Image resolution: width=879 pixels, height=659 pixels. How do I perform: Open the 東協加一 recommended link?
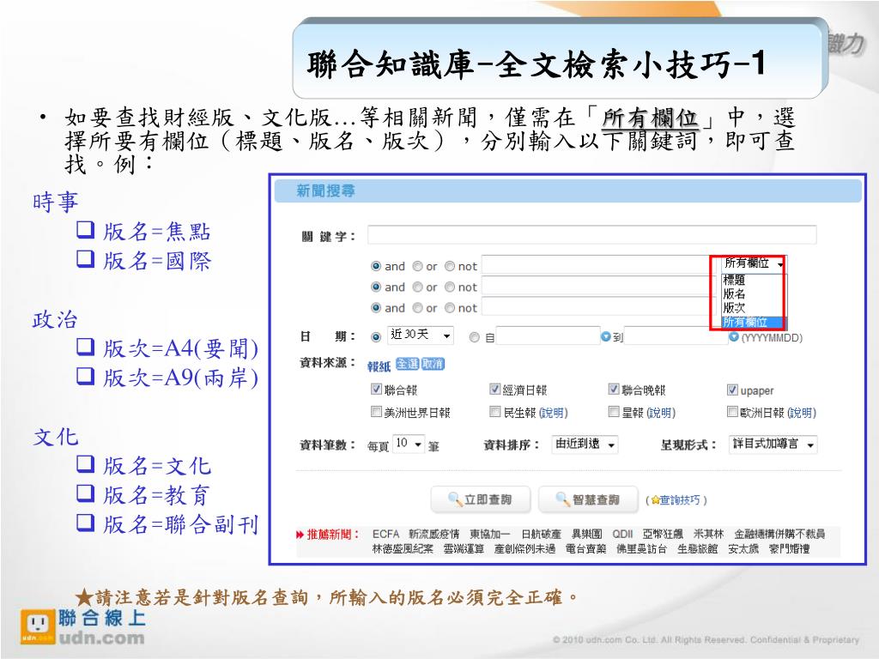[x=490, y=534]
